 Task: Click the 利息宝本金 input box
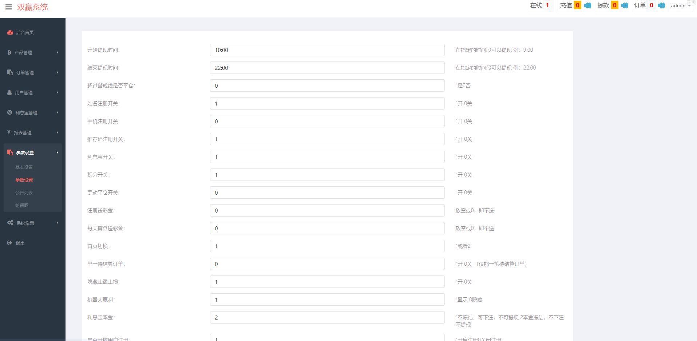click(x=327, y=317)
